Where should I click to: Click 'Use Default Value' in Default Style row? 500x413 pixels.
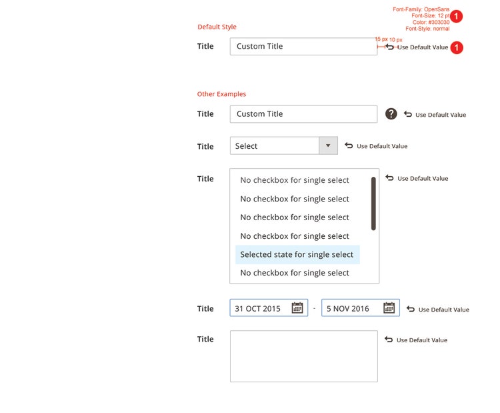coord(423,47)
